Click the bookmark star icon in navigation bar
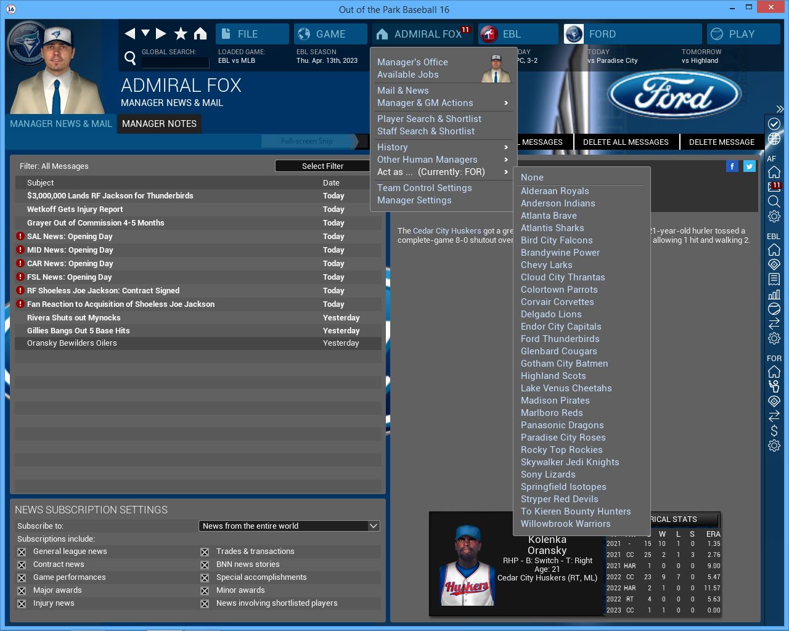789x631 pixels. [x=181, y=34]
